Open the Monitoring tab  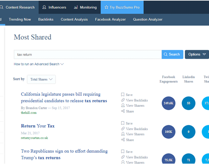coord(85,7)
